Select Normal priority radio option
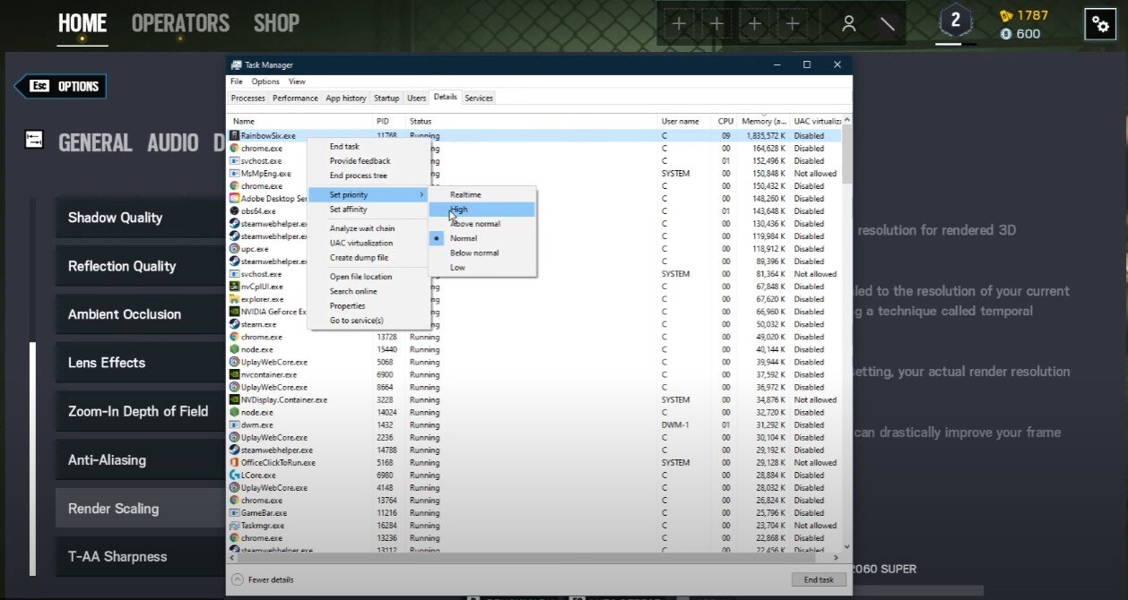This screenshot has height=600, width=1128. point(463,238)
